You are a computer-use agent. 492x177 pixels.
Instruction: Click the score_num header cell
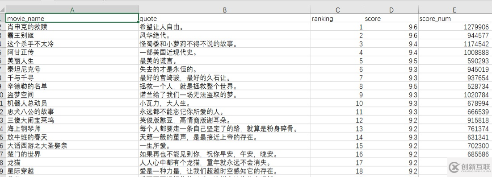[454, 18]
